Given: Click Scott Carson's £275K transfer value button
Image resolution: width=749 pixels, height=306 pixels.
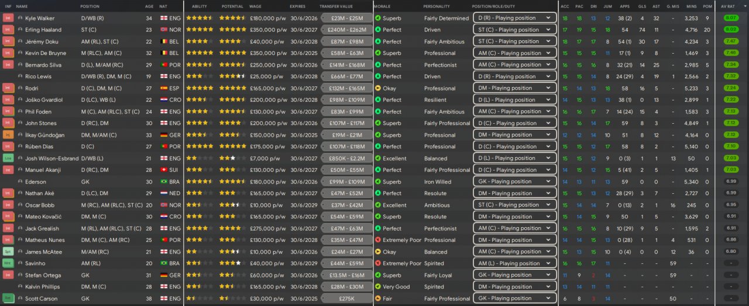Looking at the screenshot, I should click(x=346, y=298).
